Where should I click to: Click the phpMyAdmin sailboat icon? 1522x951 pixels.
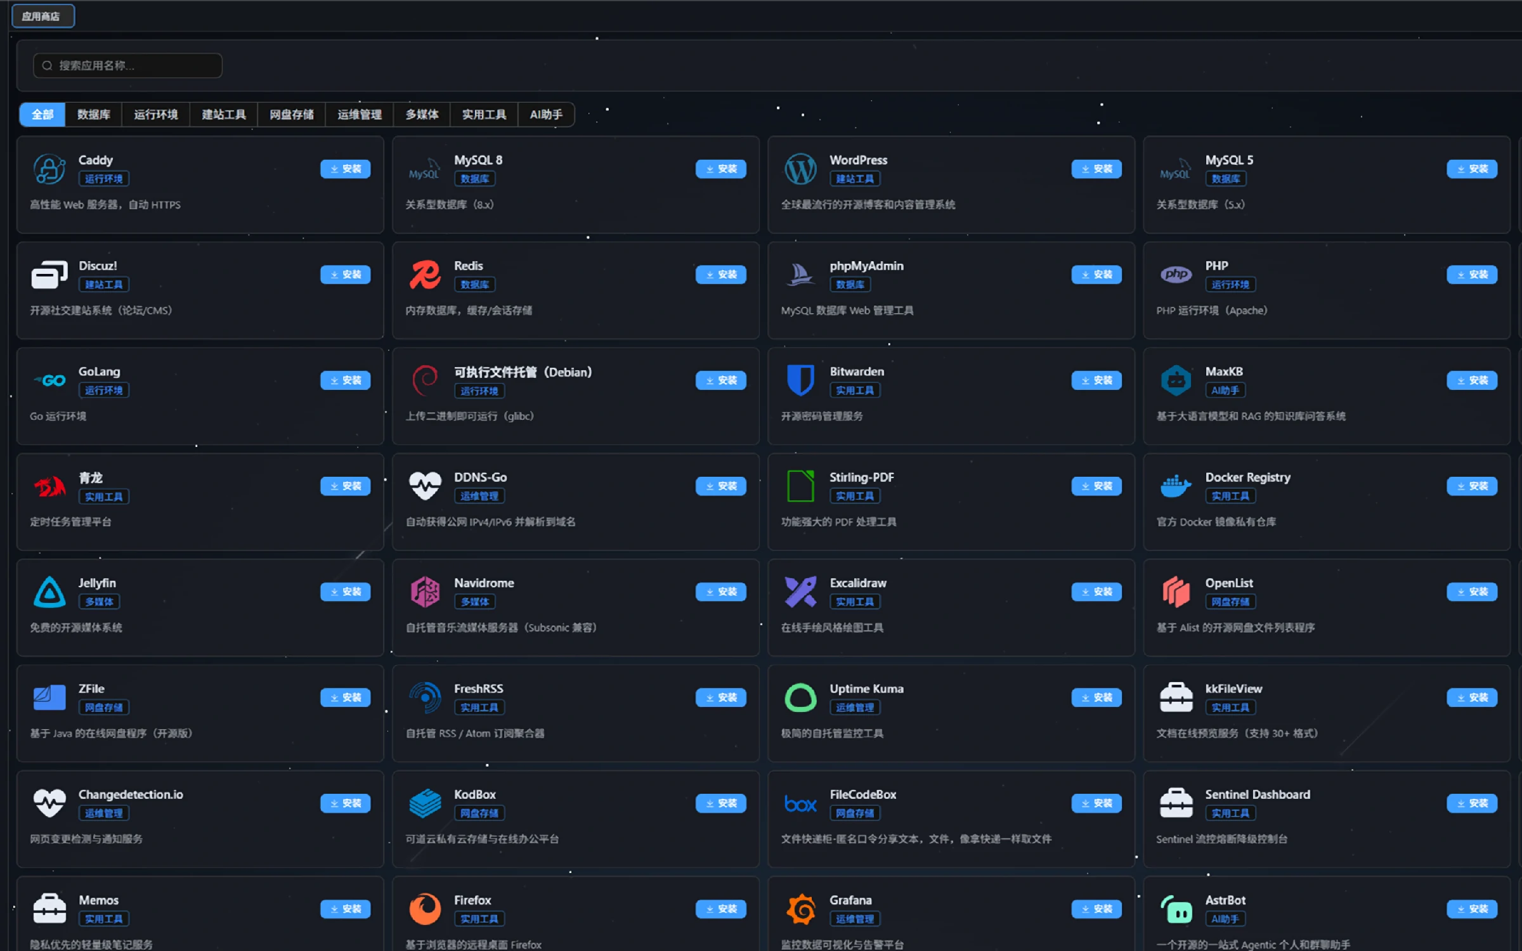(800, 275)
